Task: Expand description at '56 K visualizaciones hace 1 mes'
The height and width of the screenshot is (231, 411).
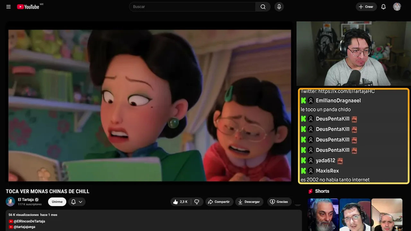Action: click(x=33, y=215)
